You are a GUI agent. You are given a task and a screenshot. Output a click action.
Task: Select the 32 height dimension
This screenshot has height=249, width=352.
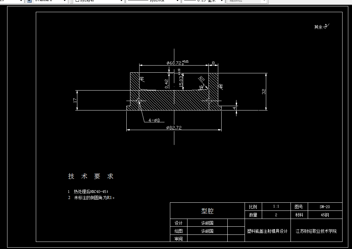263,92
